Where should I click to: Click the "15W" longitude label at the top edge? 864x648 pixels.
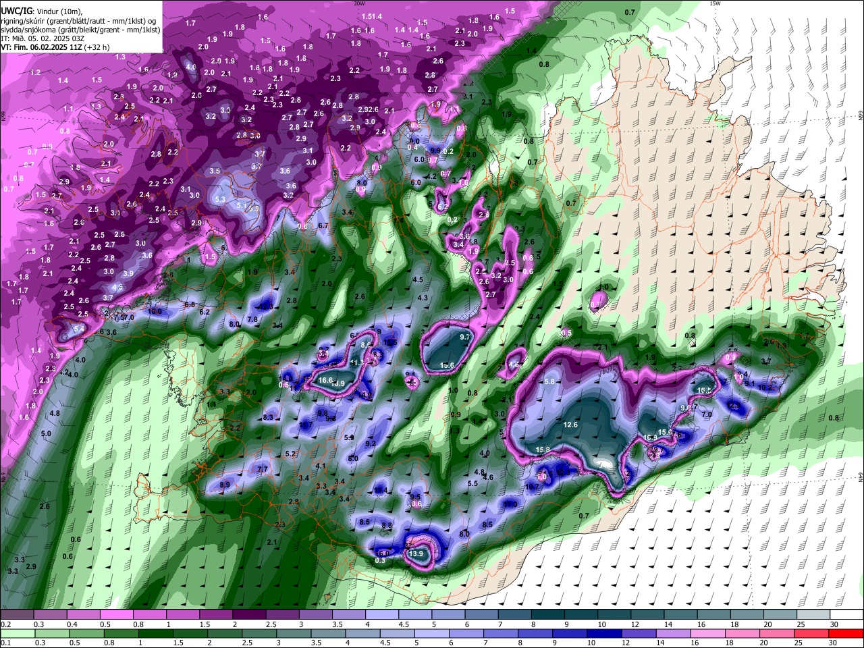715,3
